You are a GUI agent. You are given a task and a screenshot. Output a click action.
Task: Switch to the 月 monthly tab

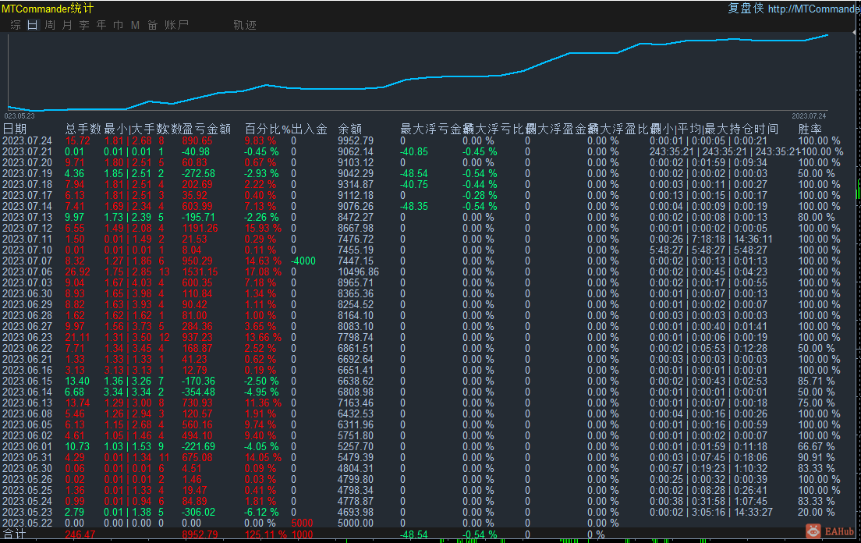pyautogui.click(x=67, y=25)
